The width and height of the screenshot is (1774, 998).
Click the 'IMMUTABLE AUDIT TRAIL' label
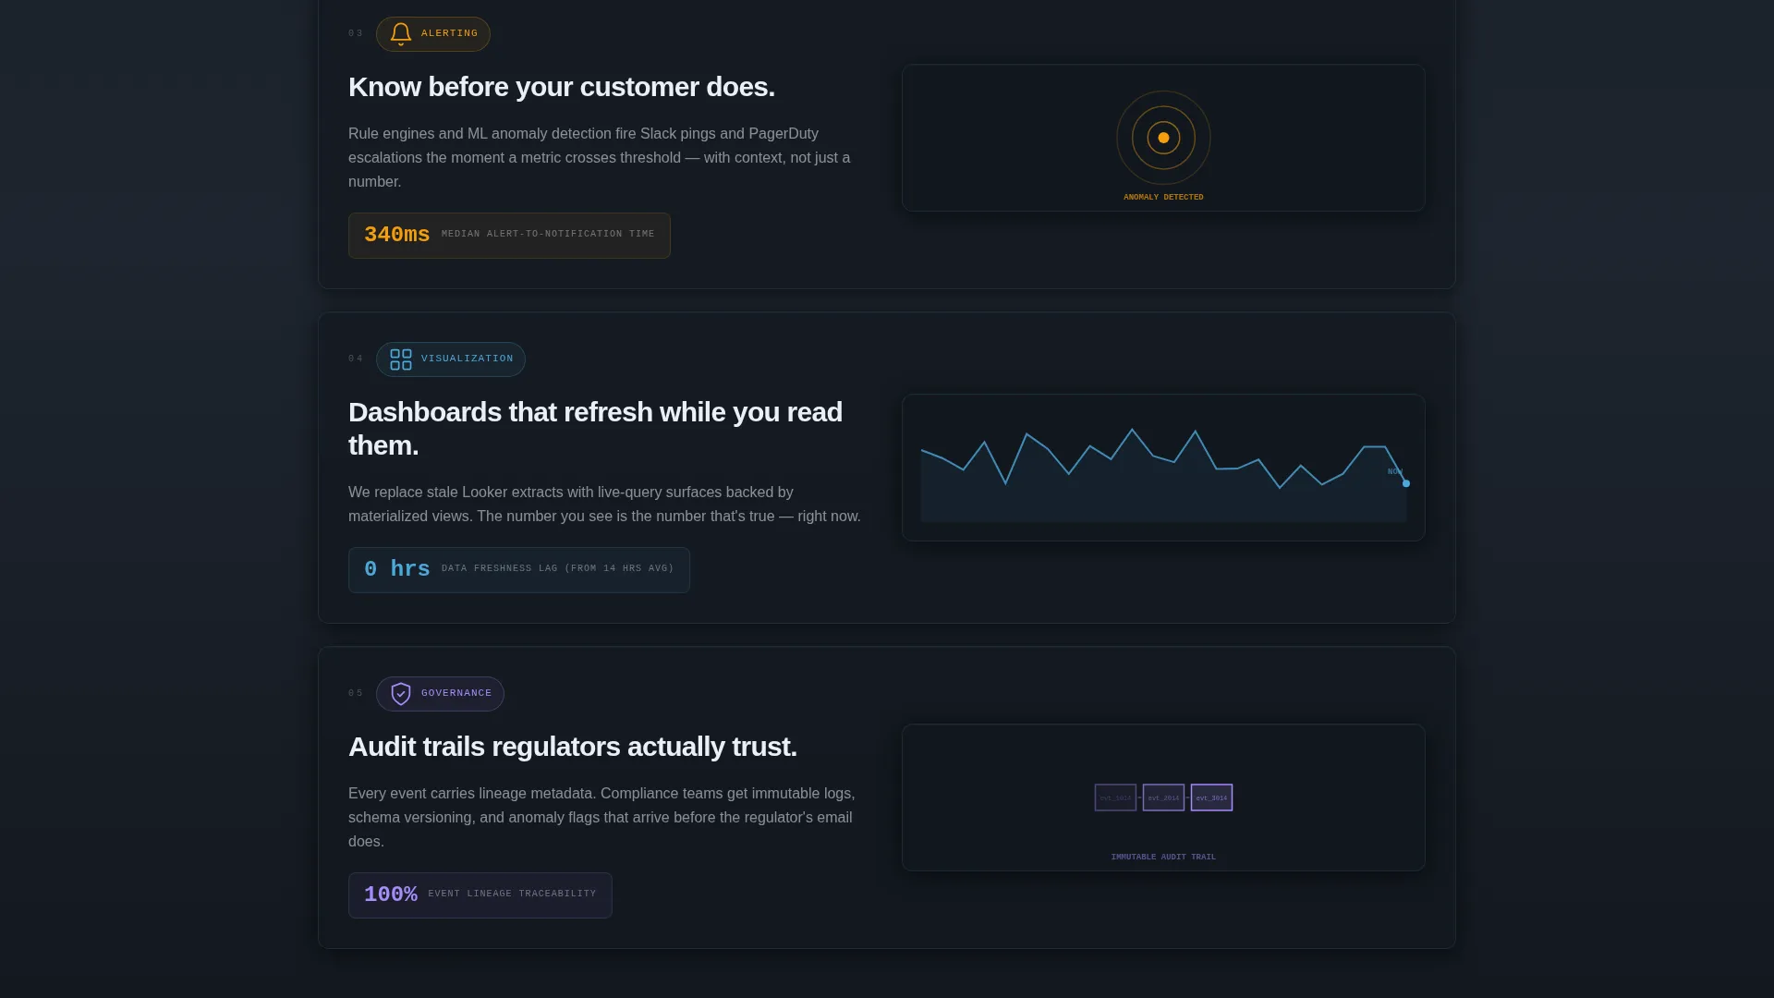(x=1163, y=857)
